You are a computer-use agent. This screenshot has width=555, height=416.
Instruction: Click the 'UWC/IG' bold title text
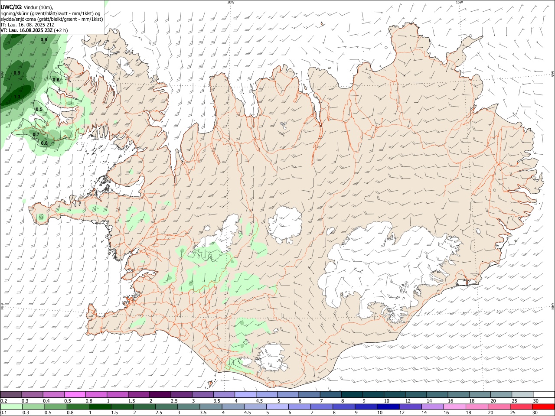(x=10, y=7)
